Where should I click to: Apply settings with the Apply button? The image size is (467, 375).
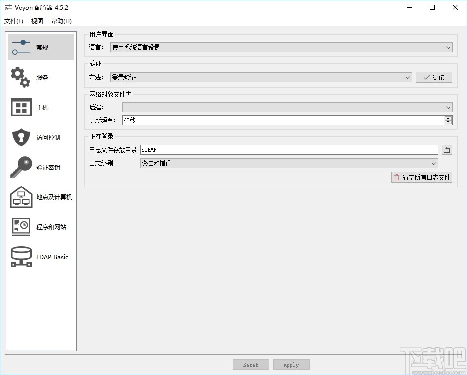point(291,364)
